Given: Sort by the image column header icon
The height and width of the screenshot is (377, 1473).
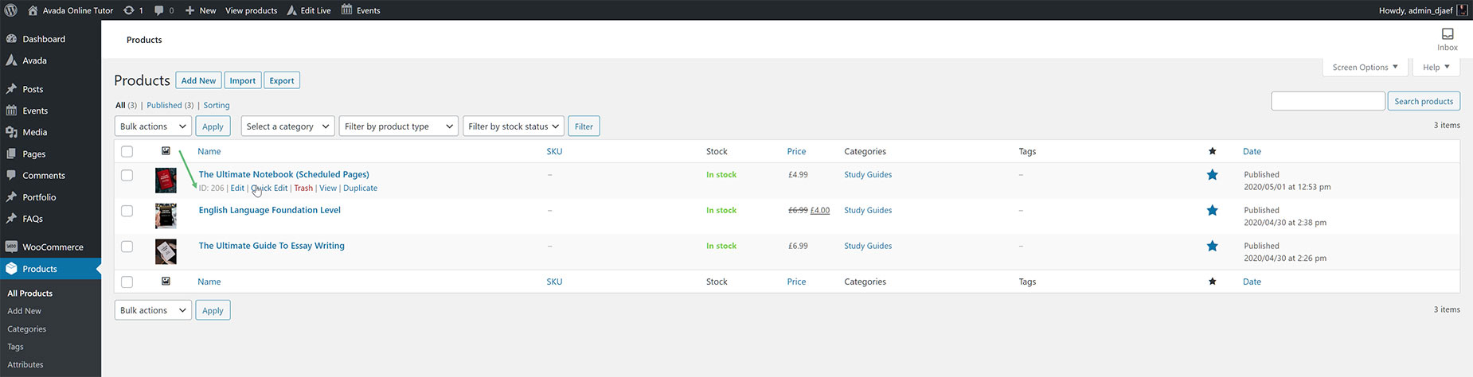Looking at the screenshot, I should [166, 151].
